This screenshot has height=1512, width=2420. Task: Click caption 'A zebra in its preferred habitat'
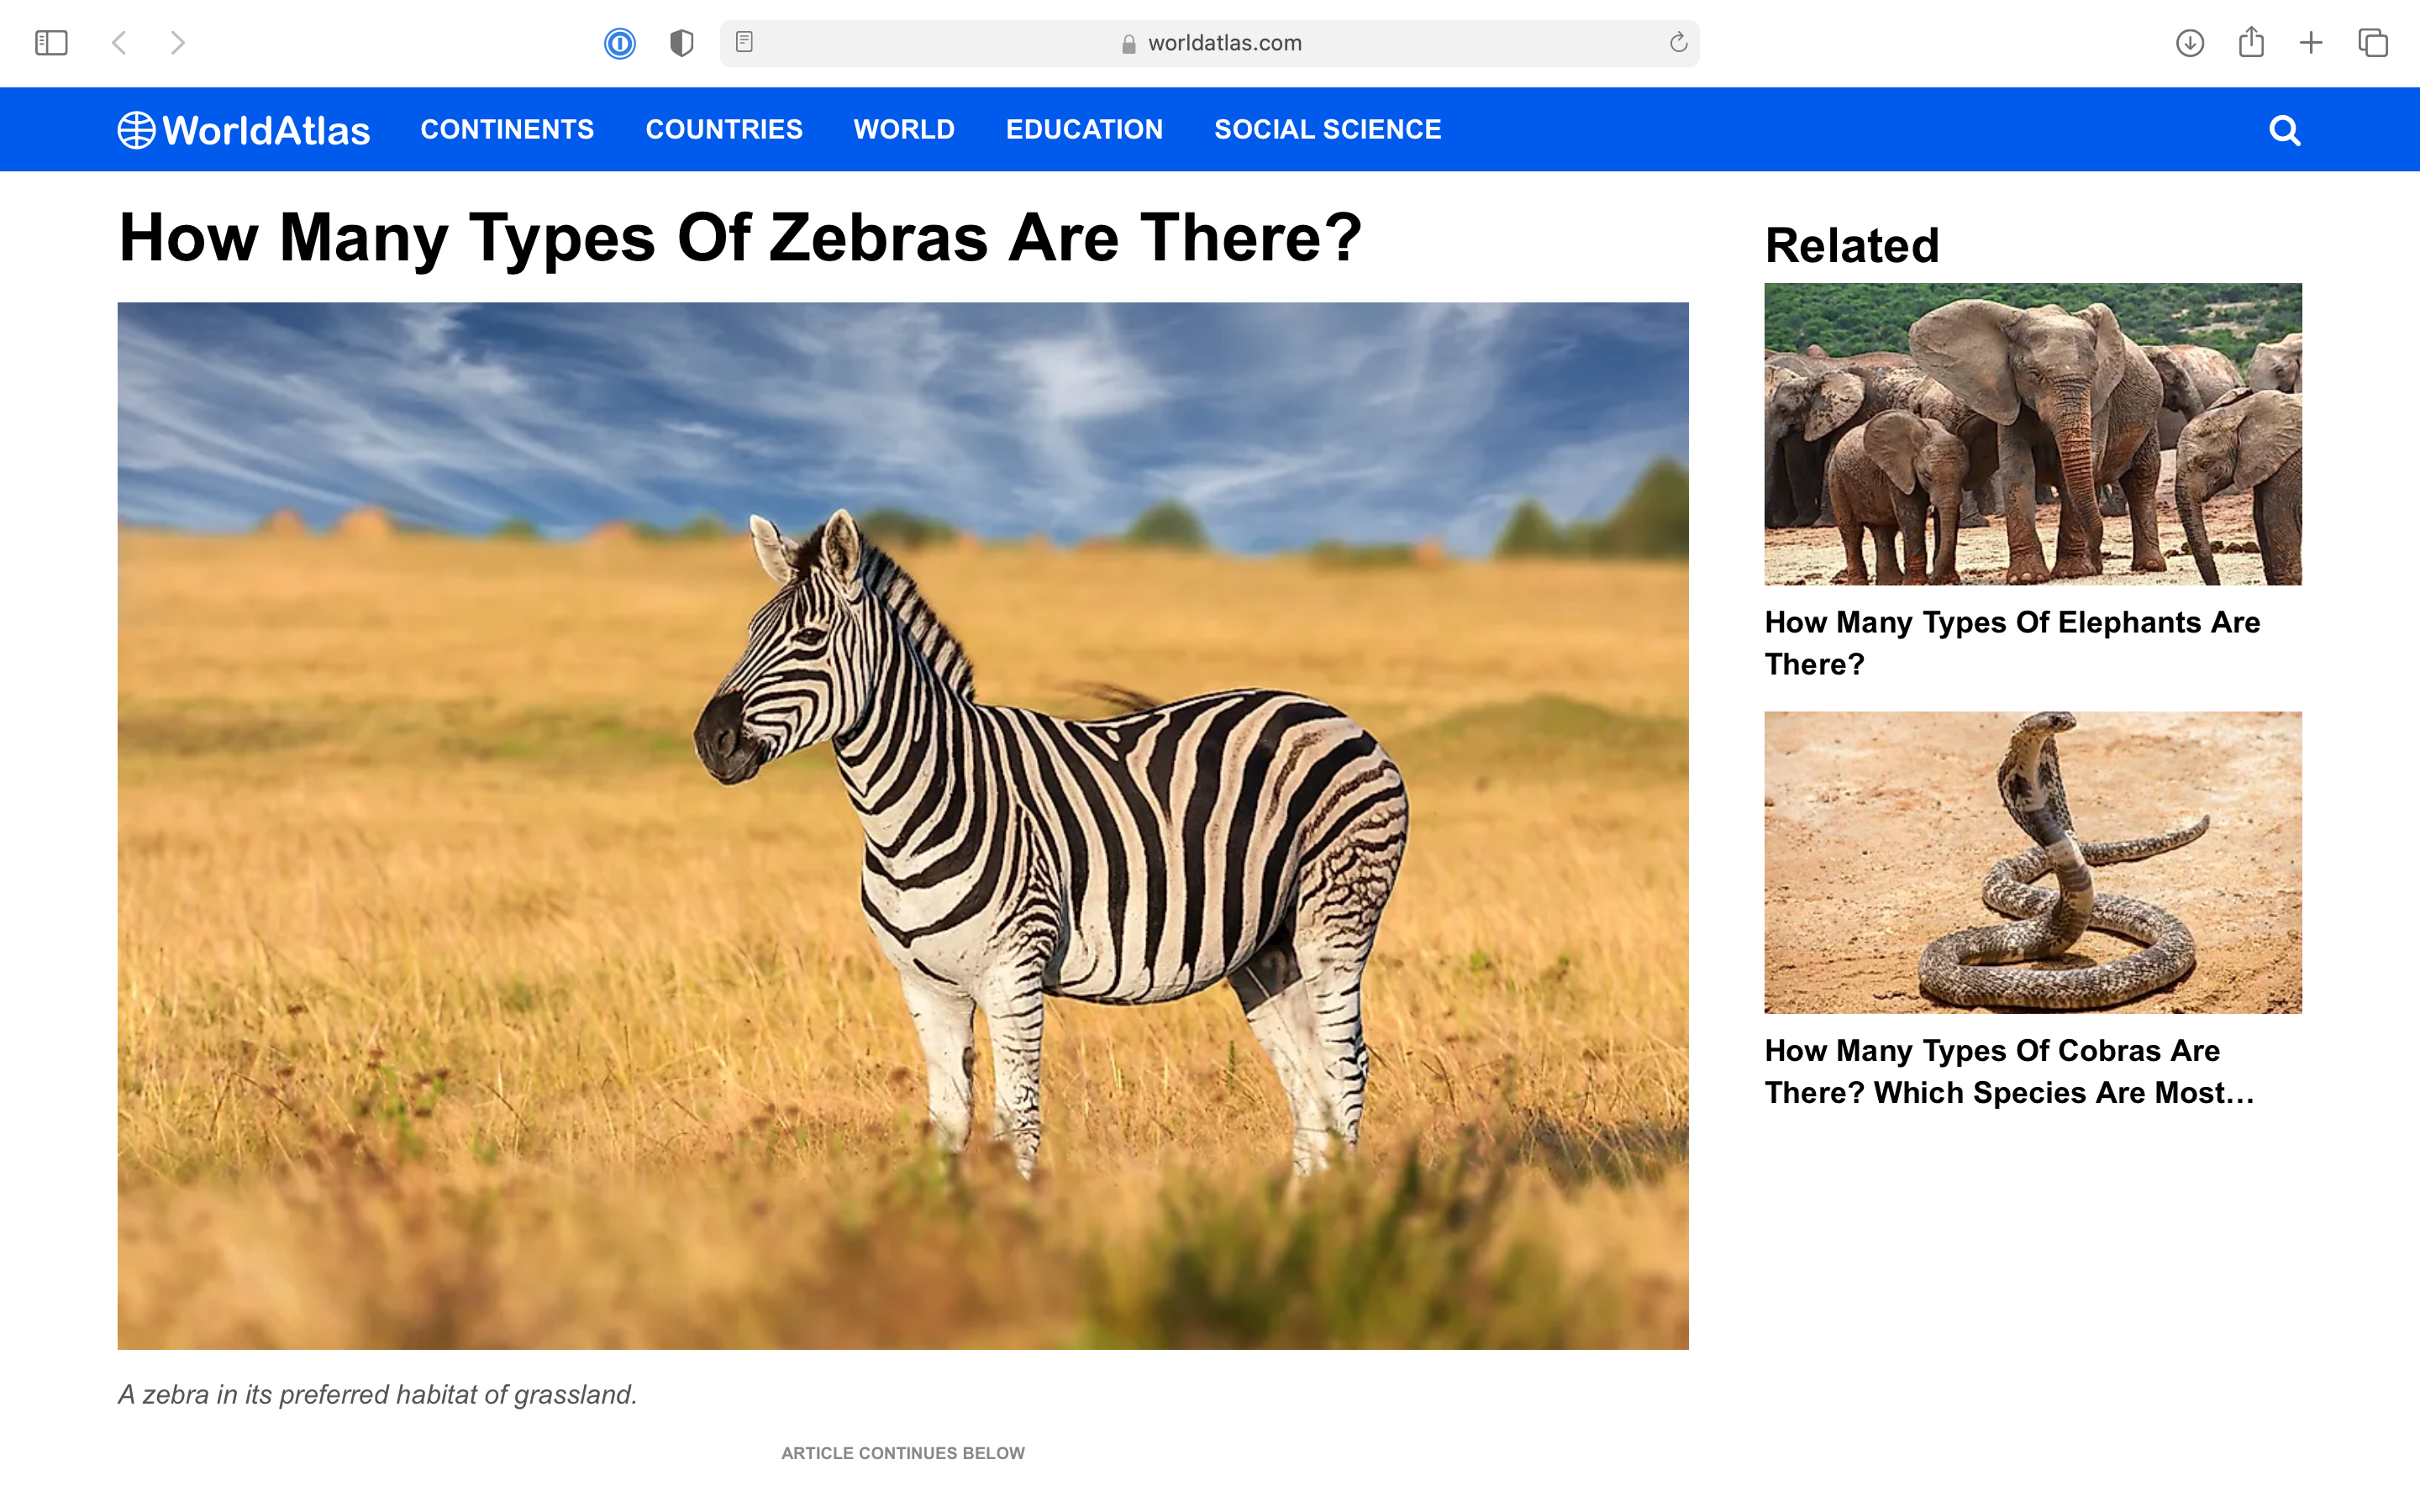tap(377, 1394)
